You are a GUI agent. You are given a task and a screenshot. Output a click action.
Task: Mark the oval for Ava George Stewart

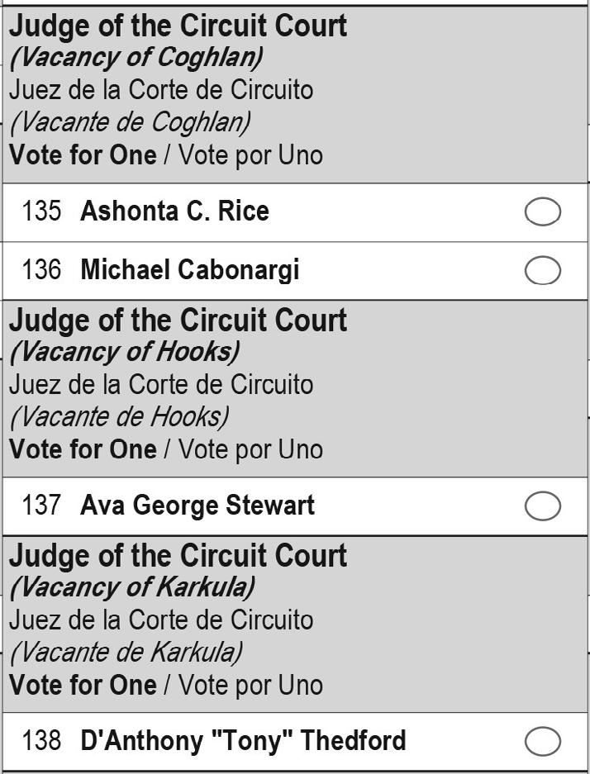(x=543, y=506)
